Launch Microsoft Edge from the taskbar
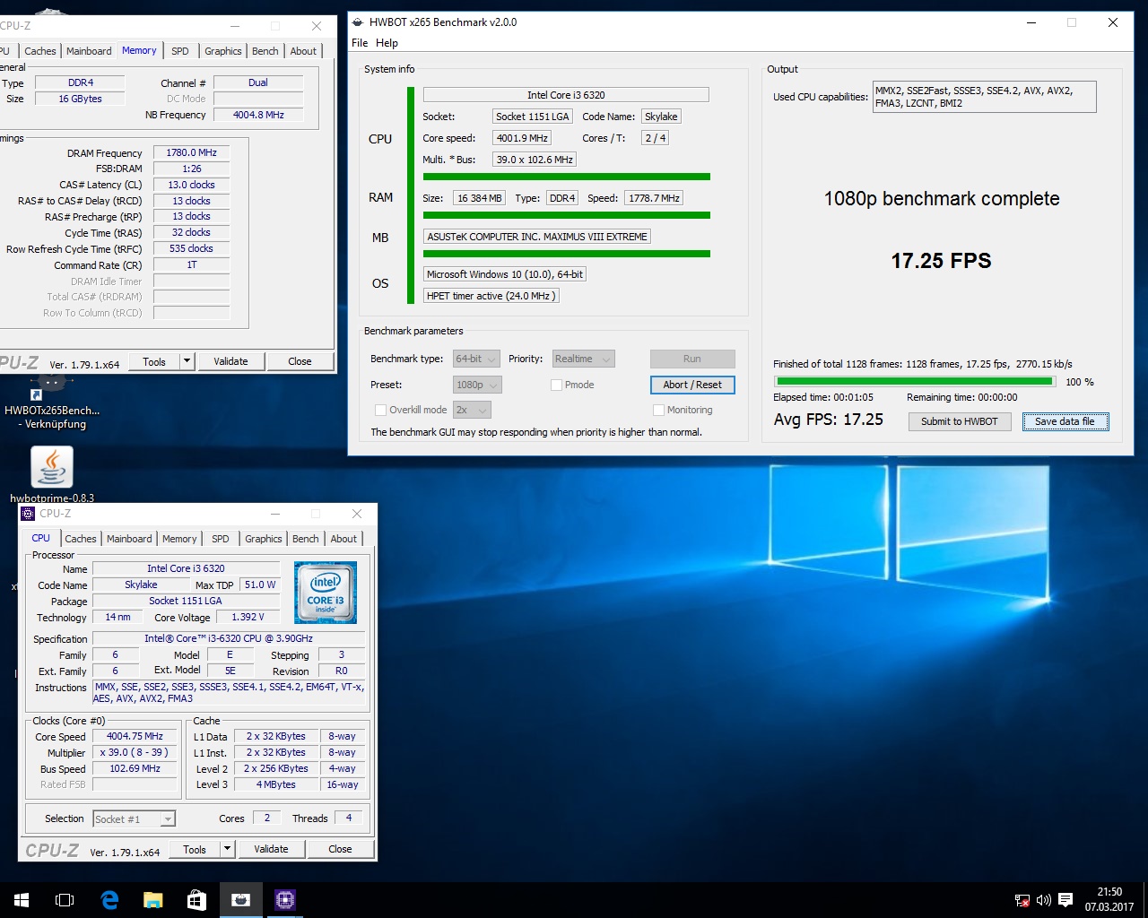Screen dimensions: 1148x918 click(109, 900)
